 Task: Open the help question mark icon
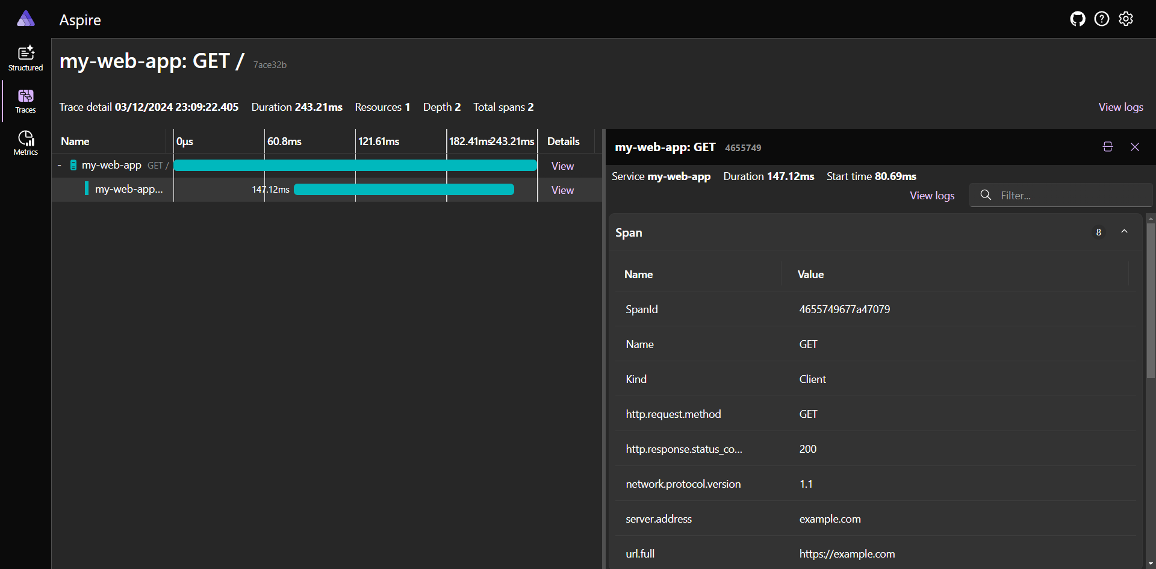(x=1101, y=19)
